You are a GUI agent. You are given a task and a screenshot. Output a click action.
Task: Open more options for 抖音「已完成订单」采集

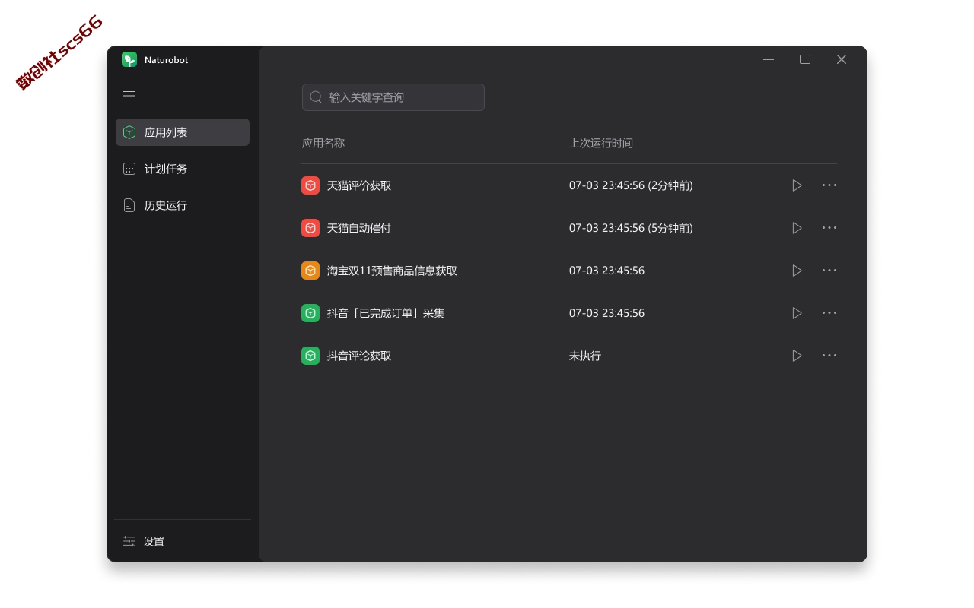coord(829,313)
